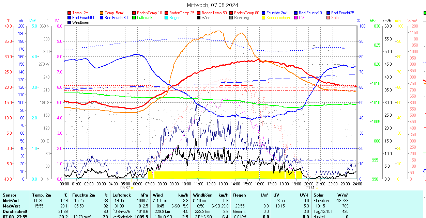Click the 'W/m²' axis unit label above the chart
The width and height of the screenshot is (426, 218).
point(412,21)
